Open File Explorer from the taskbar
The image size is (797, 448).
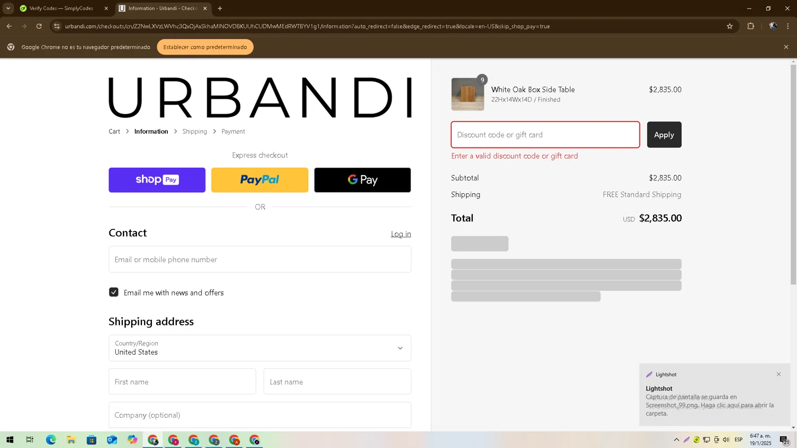[71, 440]
